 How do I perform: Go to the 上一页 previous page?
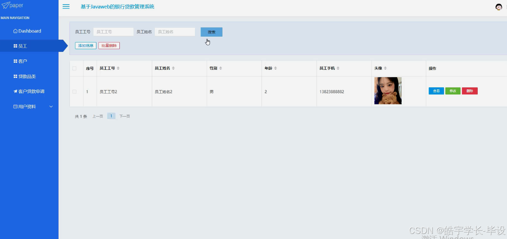click(x=98, y=116)
